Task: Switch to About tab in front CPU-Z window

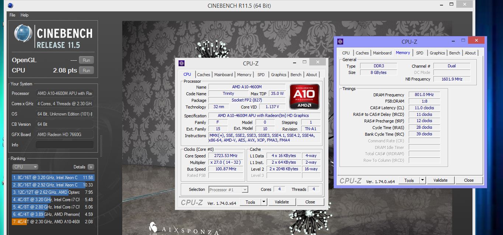Action: (312, 75)
